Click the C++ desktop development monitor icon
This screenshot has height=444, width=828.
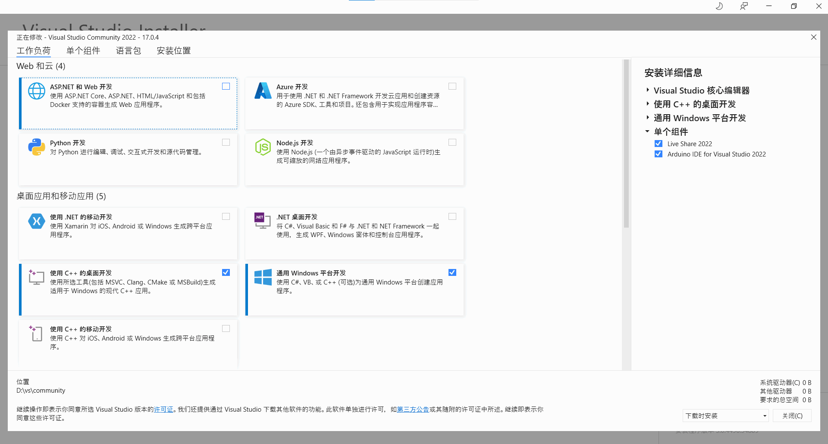click(x=37, y=277)
